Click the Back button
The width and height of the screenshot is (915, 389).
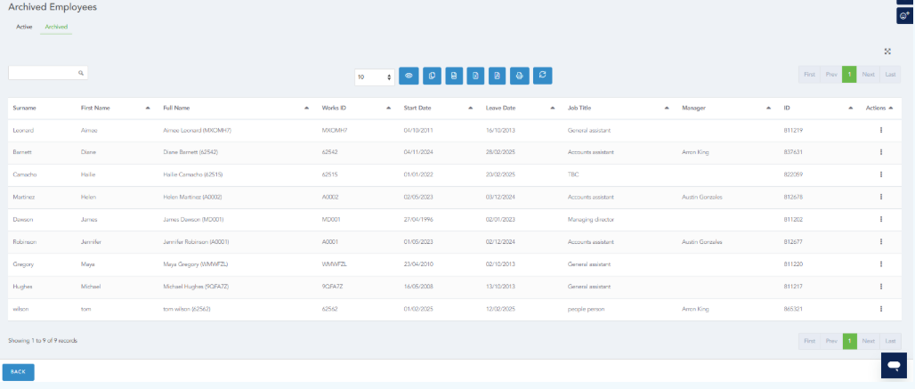coord(19,372)
